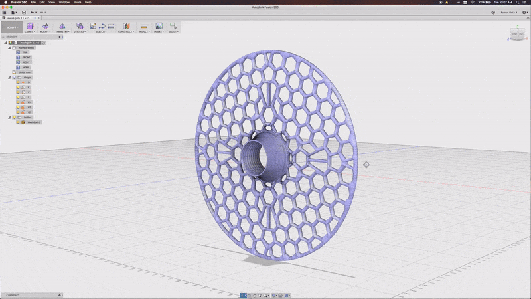Open the Sculpt workspace switcher
This screenshot has width=531, height=299.
(x=12, y=27)
